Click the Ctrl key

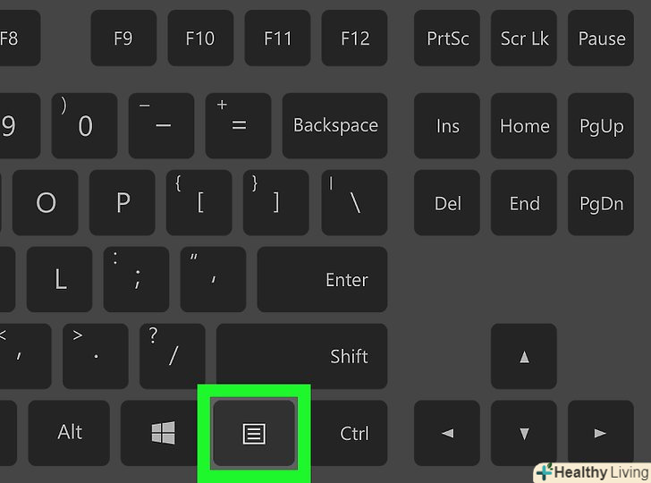(x=350, y=433)
